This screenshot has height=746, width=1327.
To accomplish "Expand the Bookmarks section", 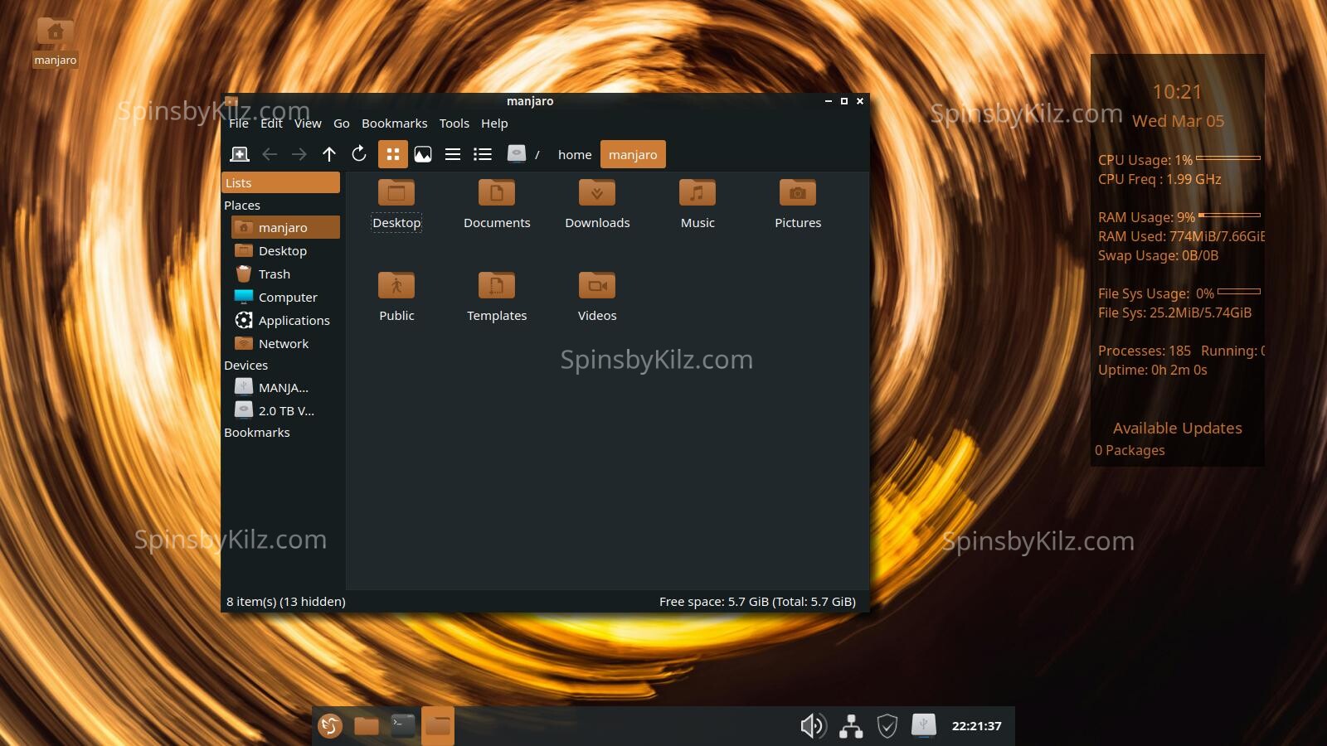I will click(x=257, y=432).
